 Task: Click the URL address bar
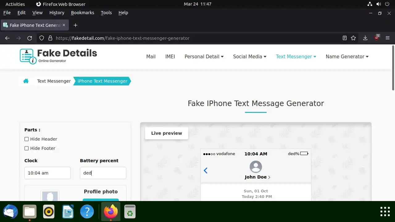point(197,38)
